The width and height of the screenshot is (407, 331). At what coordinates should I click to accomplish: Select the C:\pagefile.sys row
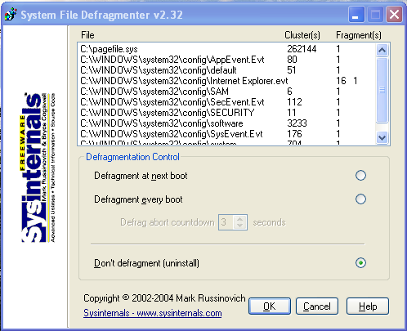[x=226, y=49]
